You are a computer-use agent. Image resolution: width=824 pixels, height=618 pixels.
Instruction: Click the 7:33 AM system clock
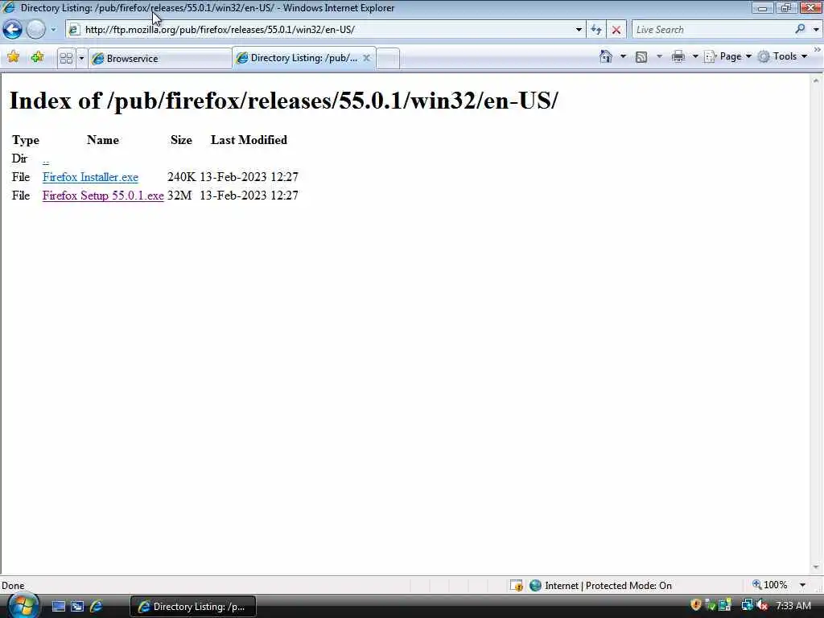793,606
